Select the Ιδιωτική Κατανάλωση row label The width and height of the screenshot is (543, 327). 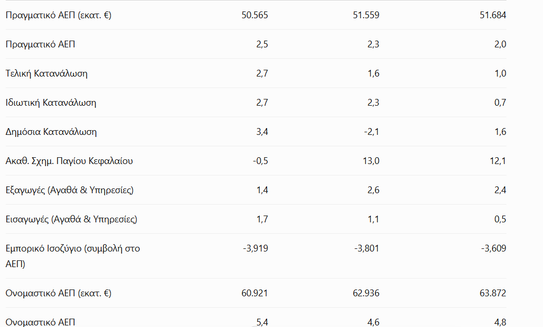coord(51,103)
